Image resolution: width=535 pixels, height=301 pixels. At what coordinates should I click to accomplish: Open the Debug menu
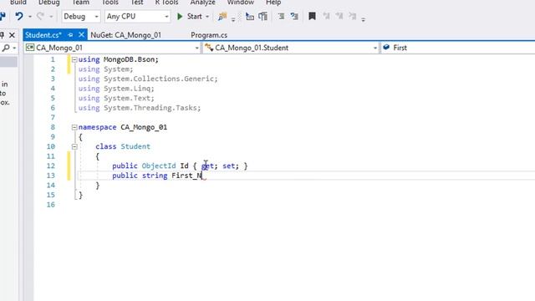(x=48, y=3)
